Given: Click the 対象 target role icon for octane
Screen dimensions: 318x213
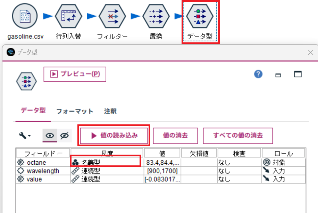Looking at the screenshot, I should click(267, 162).
